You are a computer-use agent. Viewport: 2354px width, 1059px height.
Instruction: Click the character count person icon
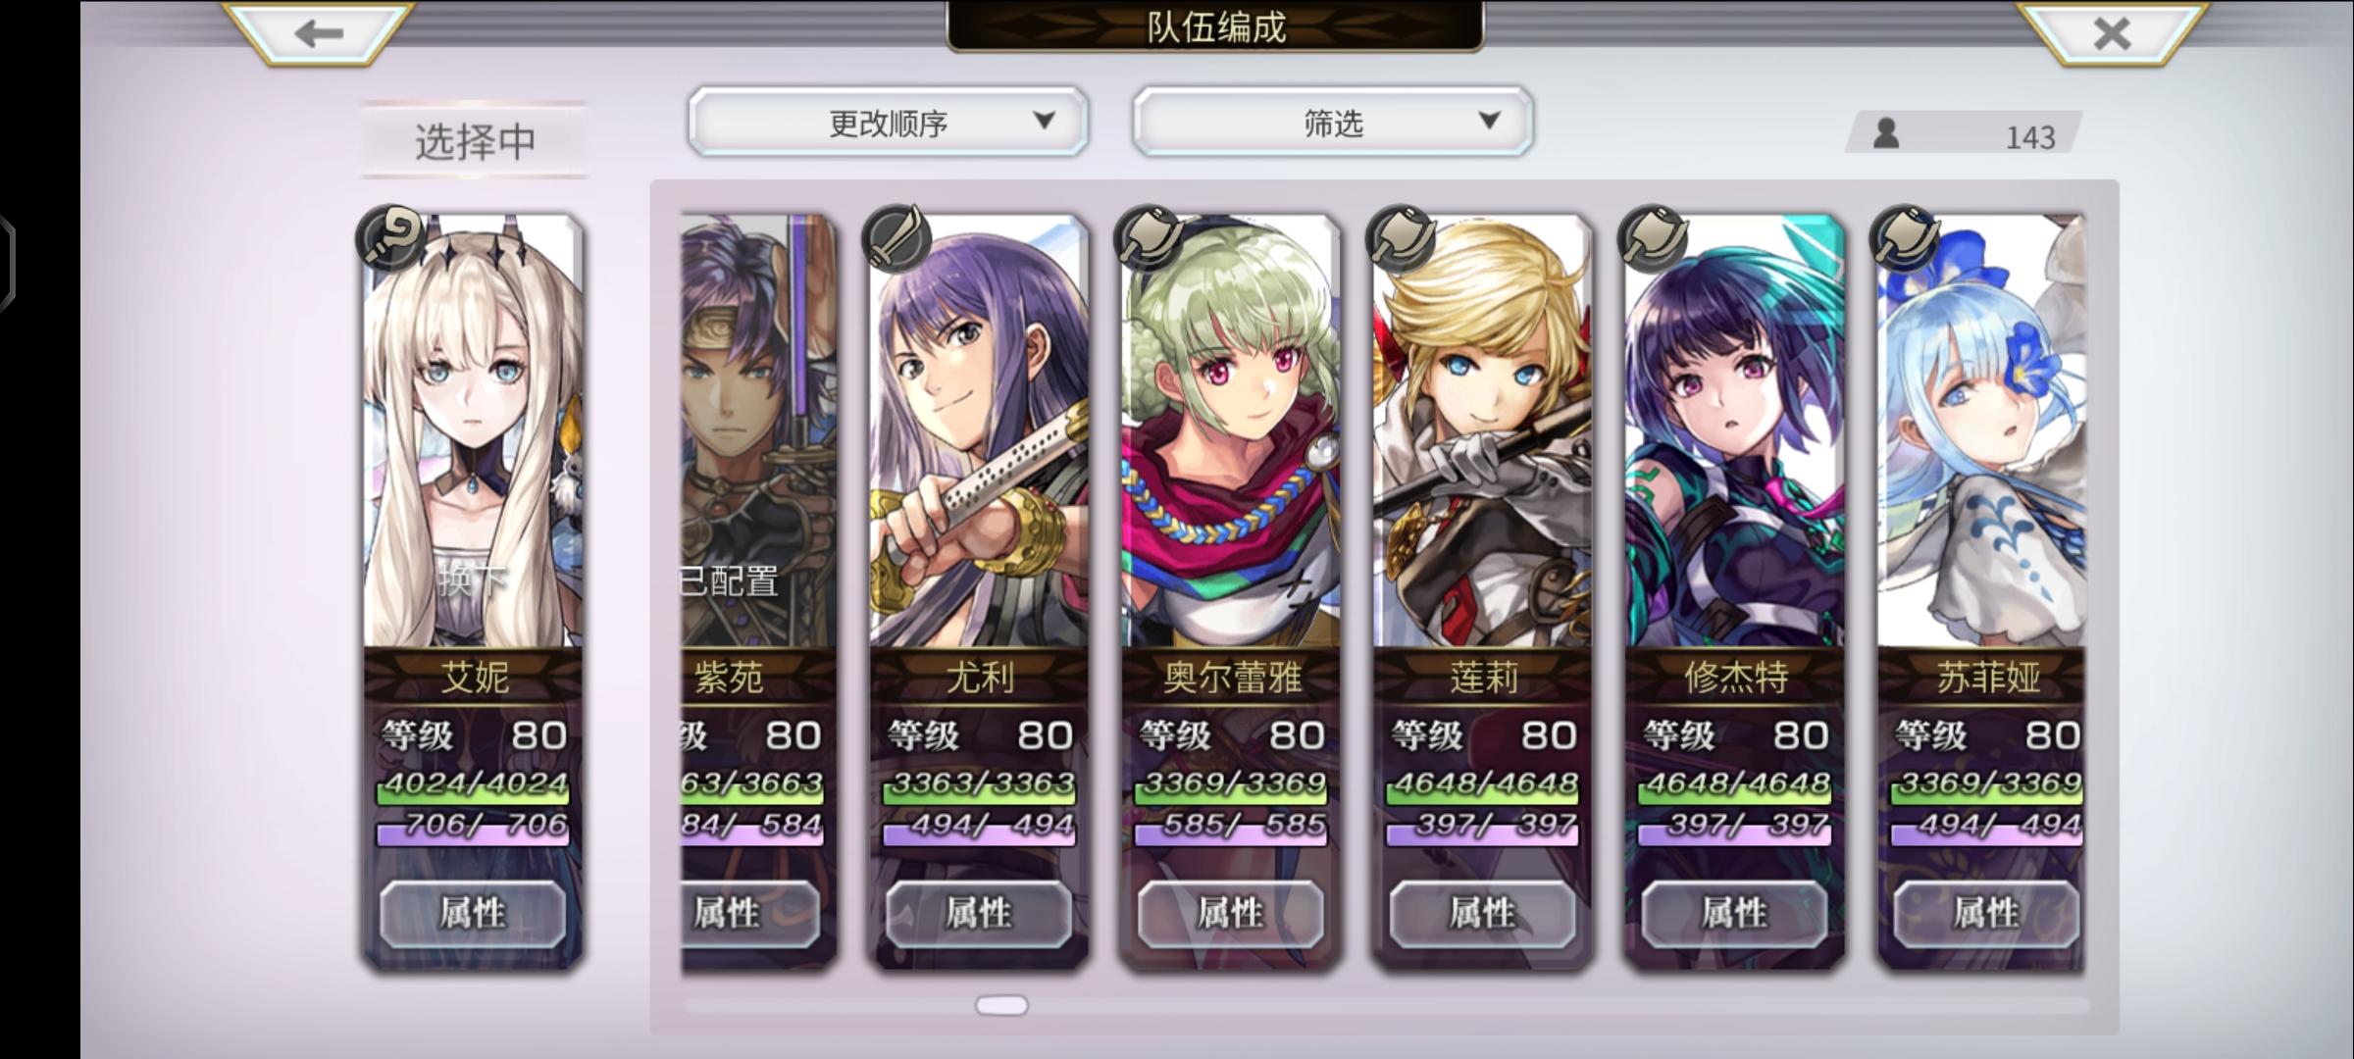[1885, 134]
